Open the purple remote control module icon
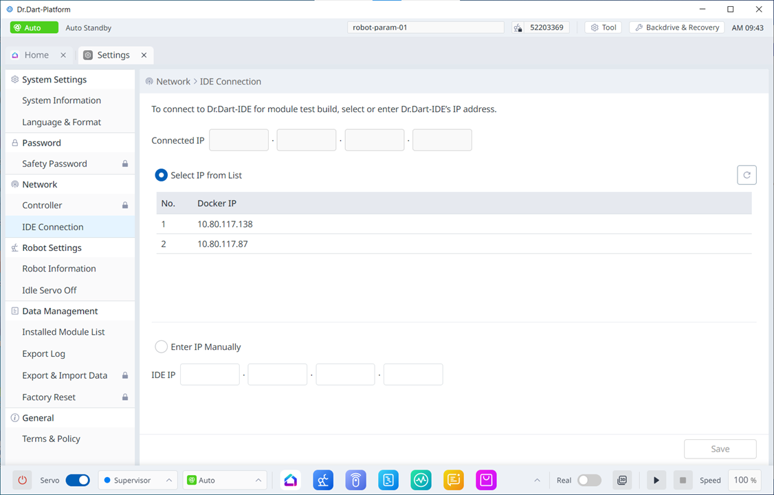 [x=355, y=480]
